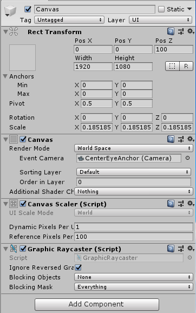Open Script field object picker circle
The image size is (196, 313).
[x=190, y=258]
